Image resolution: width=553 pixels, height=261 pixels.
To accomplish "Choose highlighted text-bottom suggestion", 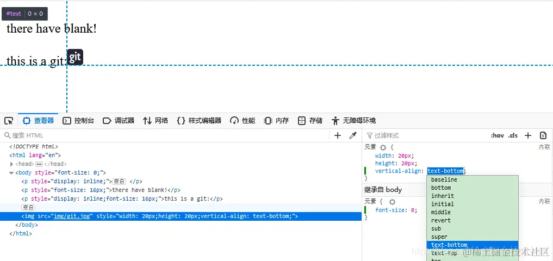I will click(x=472, y=245).
